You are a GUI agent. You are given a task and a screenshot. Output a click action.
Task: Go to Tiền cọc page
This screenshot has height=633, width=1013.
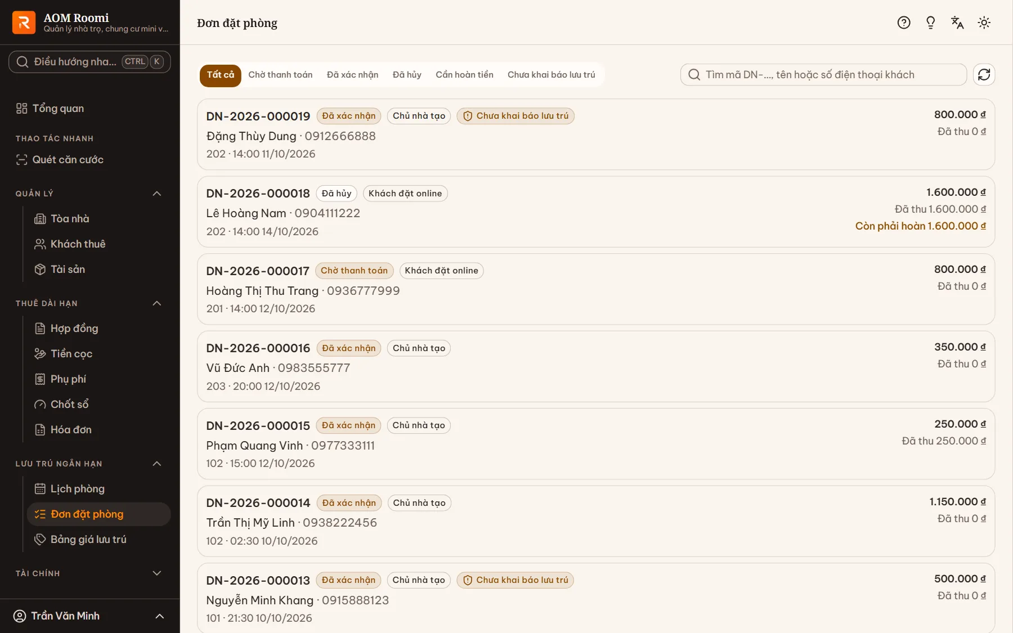pyautogui.click(x=99, y=354)
